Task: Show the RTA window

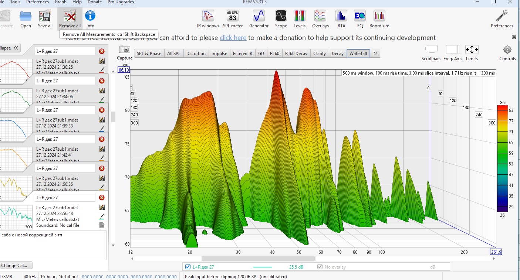Action: pyautogui.click(x=341, y=19)
